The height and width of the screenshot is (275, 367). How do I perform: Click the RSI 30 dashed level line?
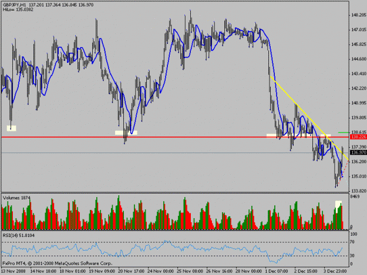(176, 256)
